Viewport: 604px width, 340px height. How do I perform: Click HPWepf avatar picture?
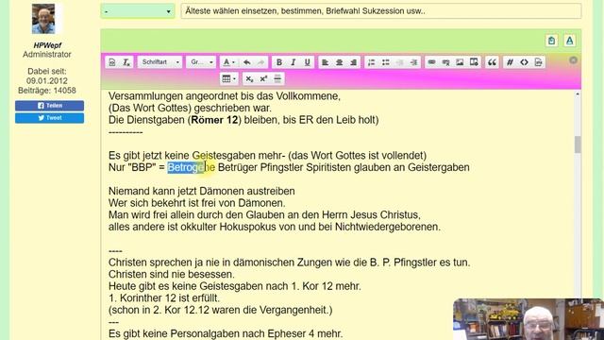click(x=43, y=19)
